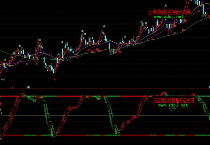Select the small red marker on the panel divider
This screenshot has height=145, width=210.
pyautogui.click(x=12, y=87)
